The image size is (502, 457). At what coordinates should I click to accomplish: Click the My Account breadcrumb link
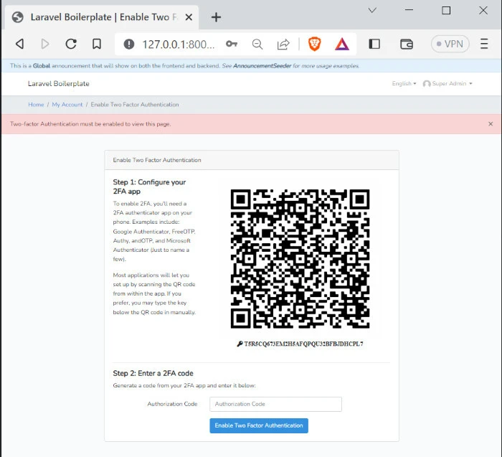coord(67,105)
